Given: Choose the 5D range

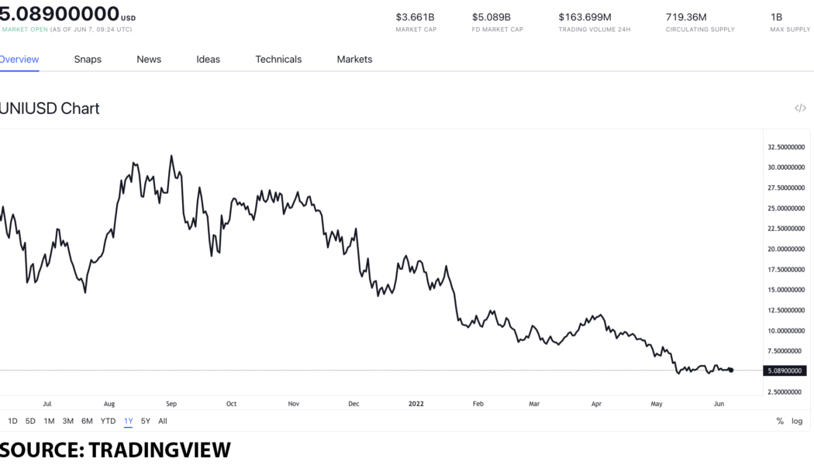Looking at the screenshot, I should 29,421.
